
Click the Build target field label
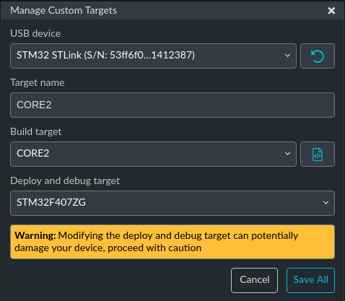36,132
